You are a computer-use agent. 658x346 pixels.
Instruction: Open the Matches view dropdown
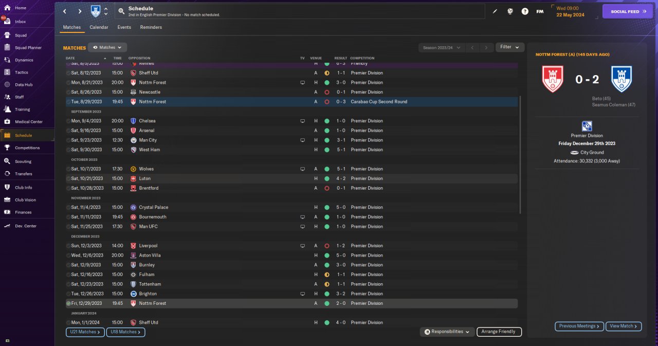pos(107,47)
